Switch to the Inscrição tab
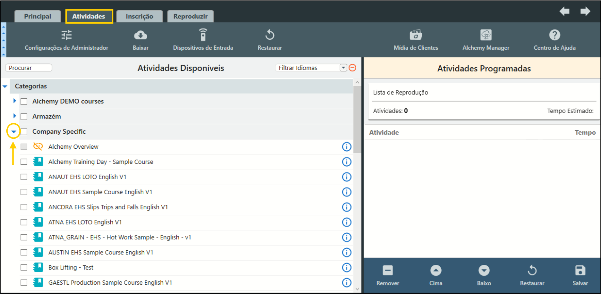This screenshot has height=294, width=601. (139, 16)
